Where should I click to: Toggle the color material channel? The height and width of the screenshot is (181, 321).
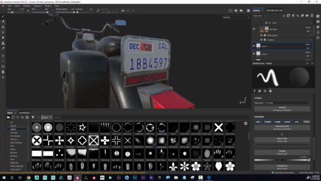[258, 122]
